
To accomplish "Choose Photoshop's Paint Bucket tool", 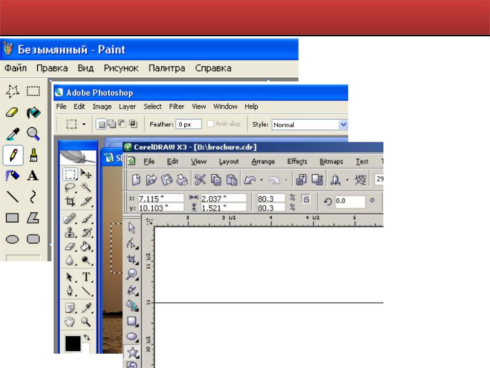I will (86, 246).
